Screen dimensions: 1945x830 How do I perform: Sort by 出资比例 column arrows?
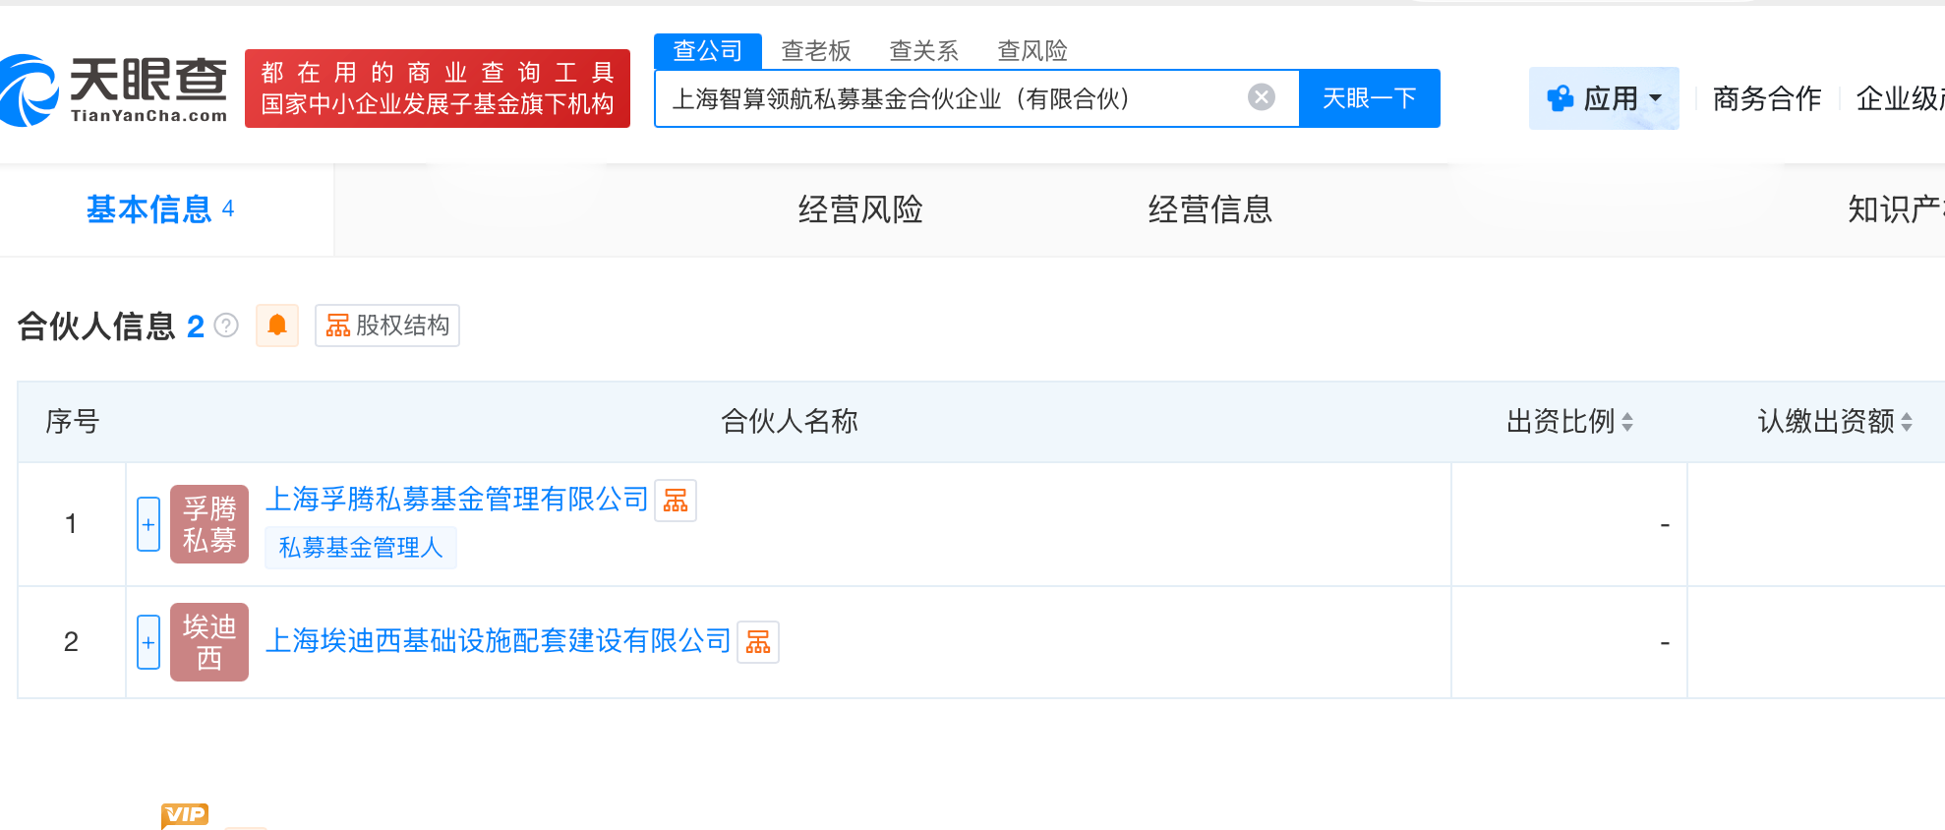pyautogui.click(x=1627, y=422)
